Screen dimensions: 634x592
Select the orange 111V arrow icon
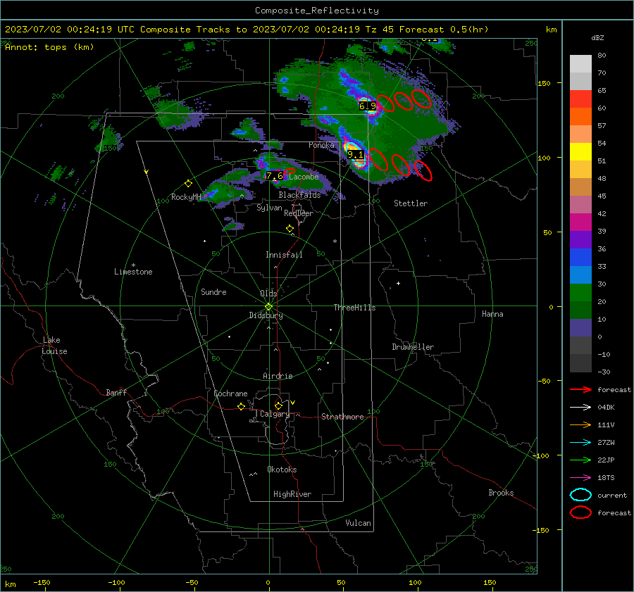(580, 424)
